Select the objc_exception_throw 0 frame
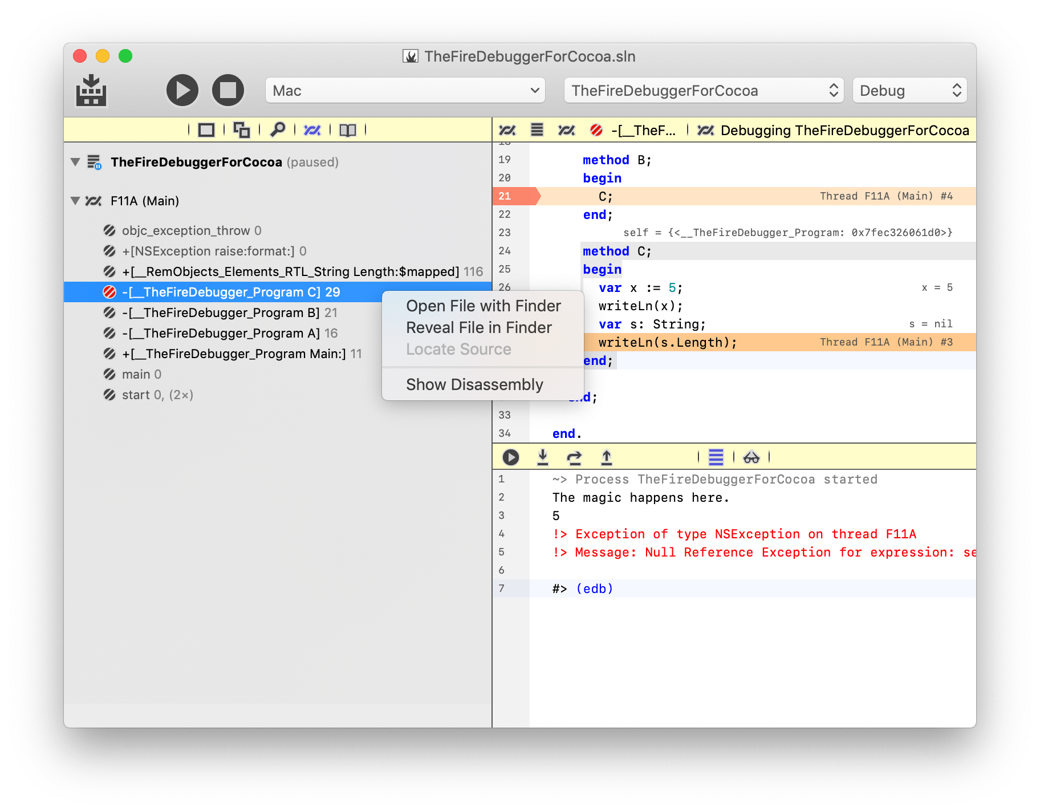This screenshot has width=1040, height=812. [278, 230]
